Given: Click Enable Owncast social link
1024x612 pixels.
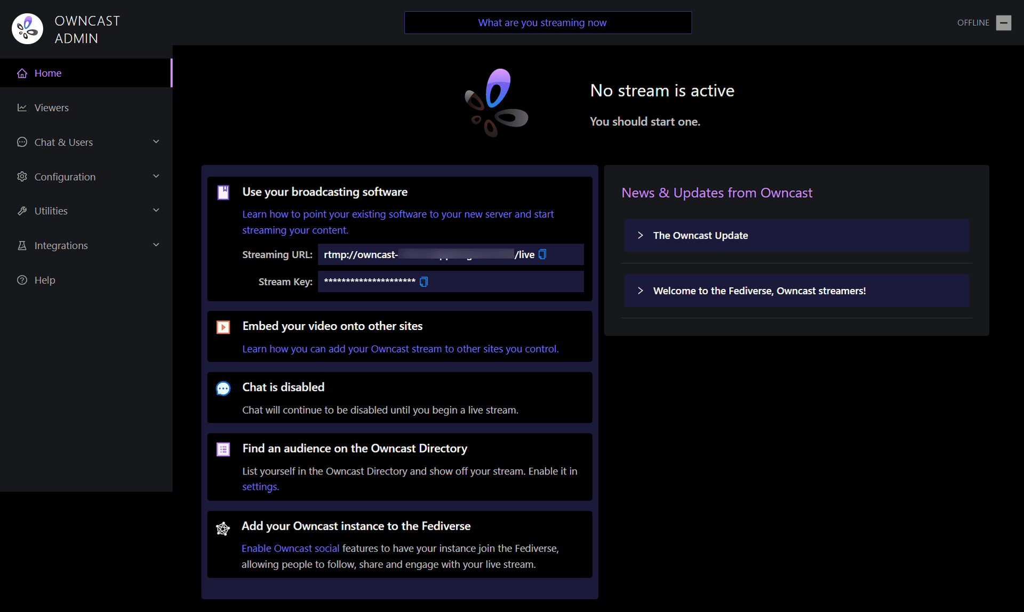Looking at the screenshot, I should click(x=290, y=548).
